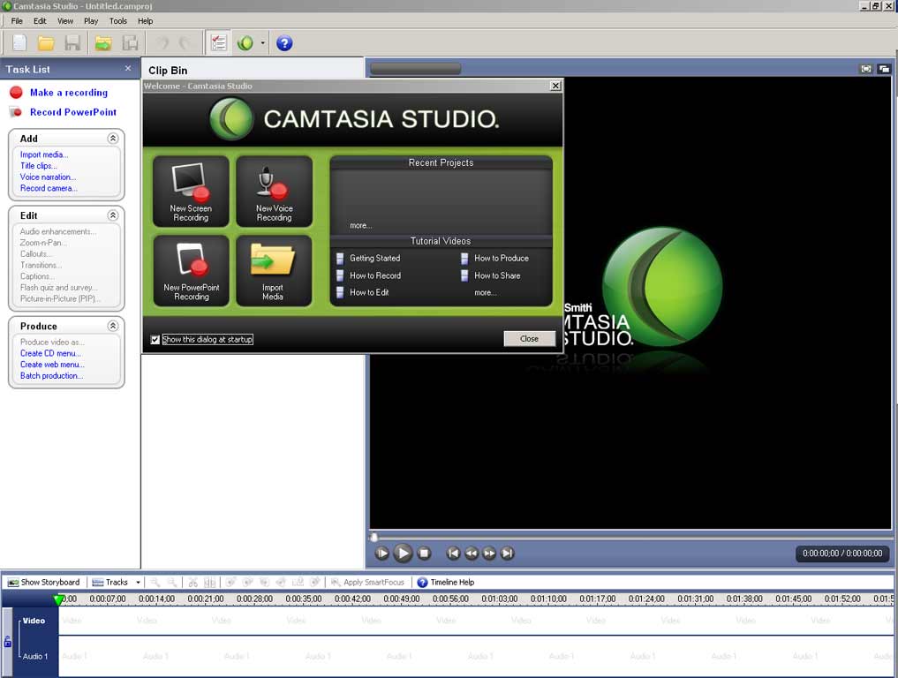Close the Welcome dialog with X
Image resolution: width=898 pixels, height=678 pixels.
(555, 86)
